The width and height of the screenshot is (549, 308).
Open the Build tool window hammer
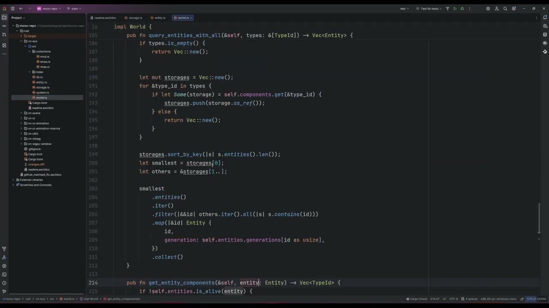click(x=4, y=249)
